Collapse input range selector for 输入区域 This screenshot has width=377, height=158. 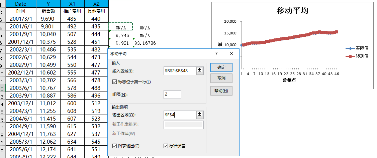(x=200, y=70)
